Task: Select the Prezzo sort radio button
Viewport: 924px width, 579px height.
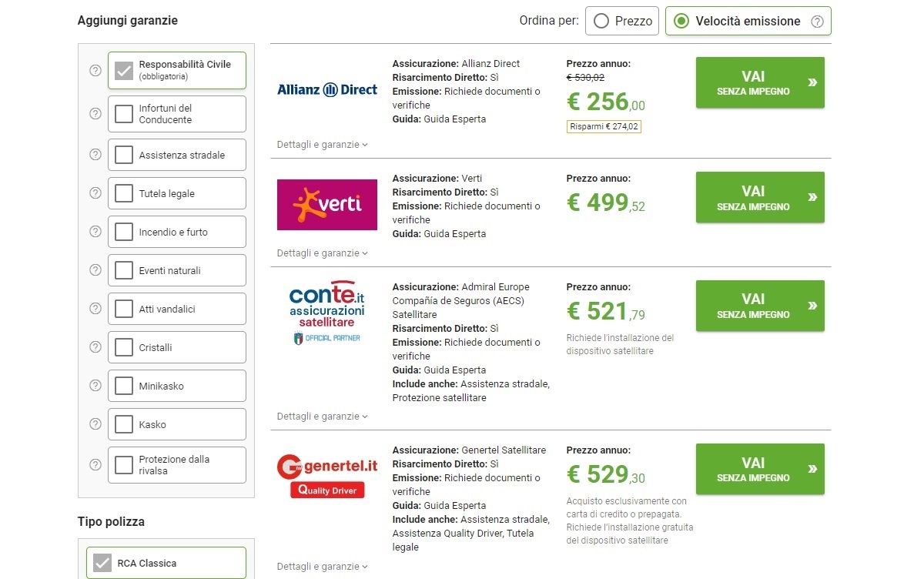Action: coord(601,22)
